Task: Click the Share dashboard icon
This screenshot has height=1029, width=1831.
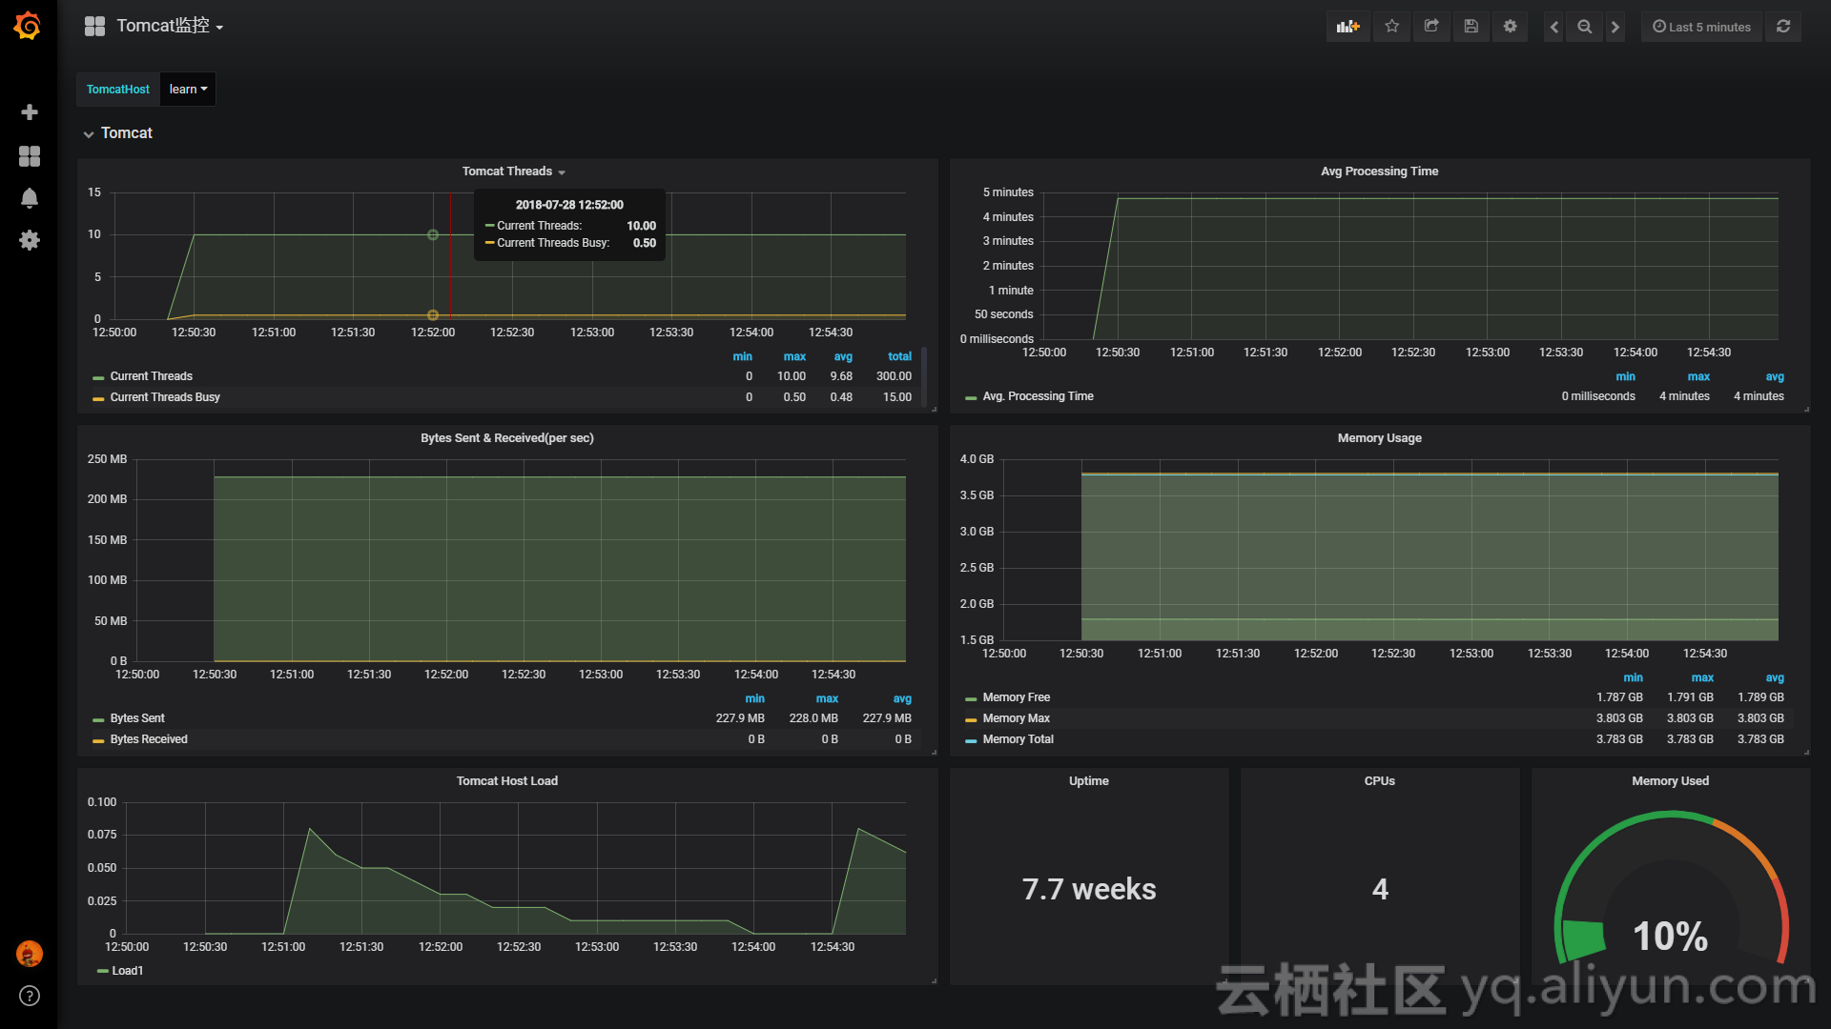Action: [x=1431, y=27]
